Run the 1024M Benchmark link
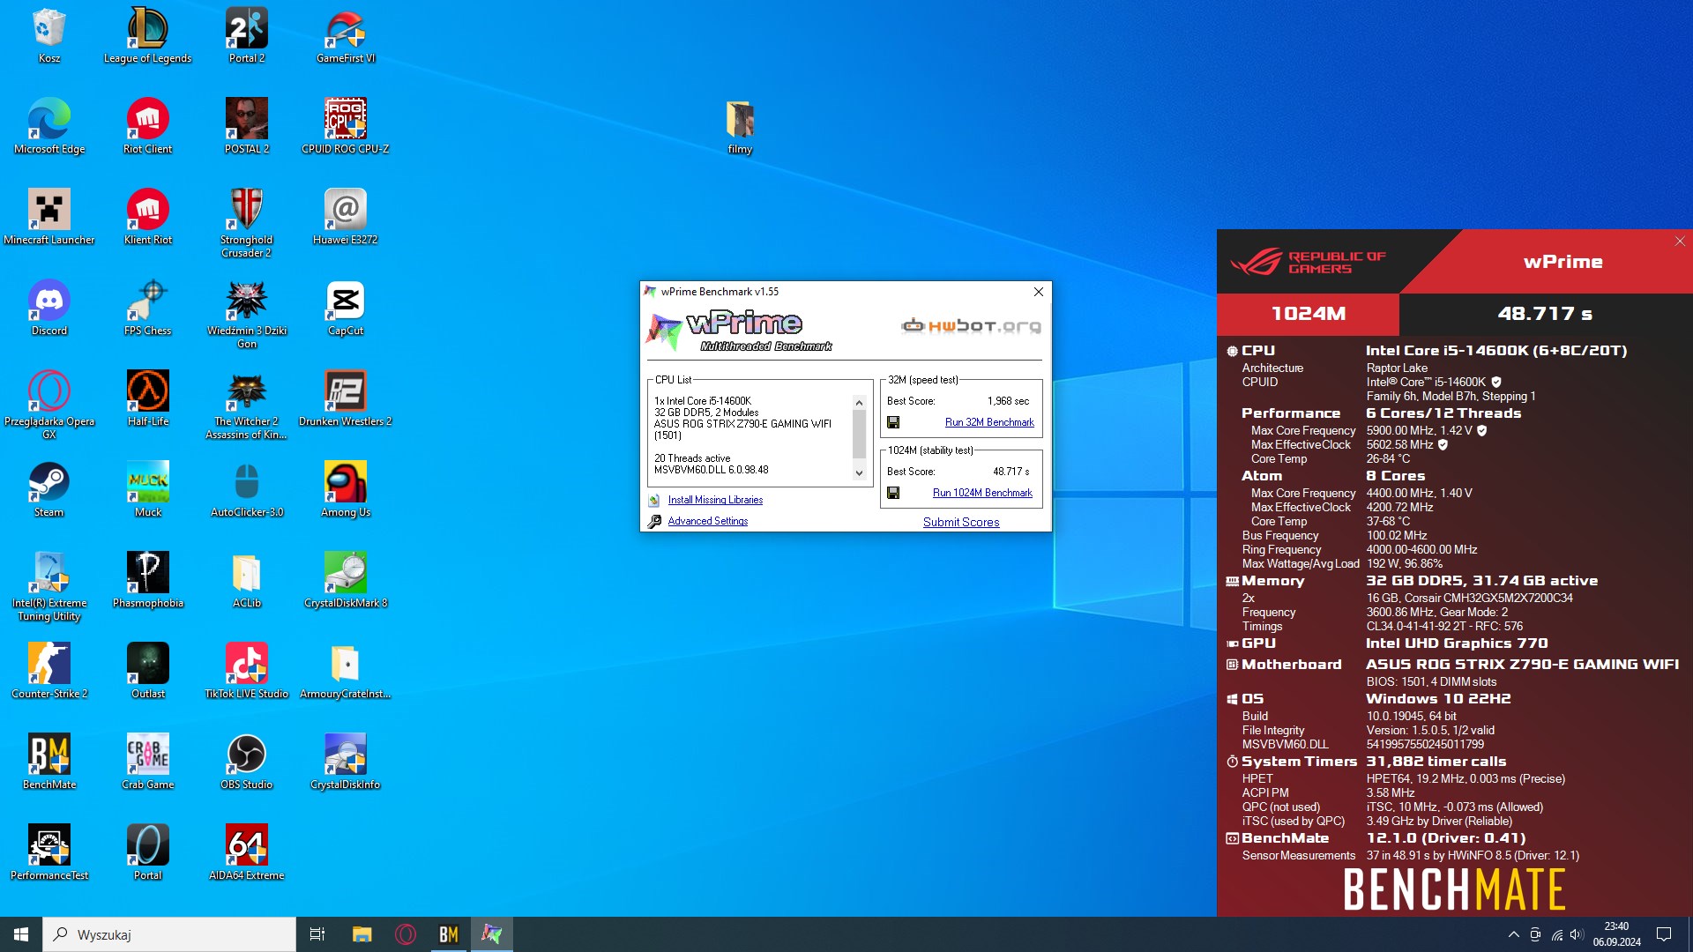The image size is (1693, 952). (x=982, y=493)
